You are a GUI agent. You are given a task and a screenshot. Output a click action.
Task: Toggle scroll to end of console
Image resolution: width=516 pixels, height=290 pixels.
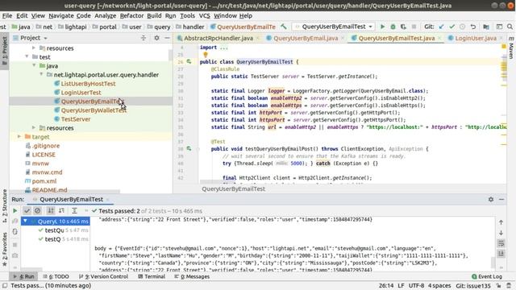501,254
